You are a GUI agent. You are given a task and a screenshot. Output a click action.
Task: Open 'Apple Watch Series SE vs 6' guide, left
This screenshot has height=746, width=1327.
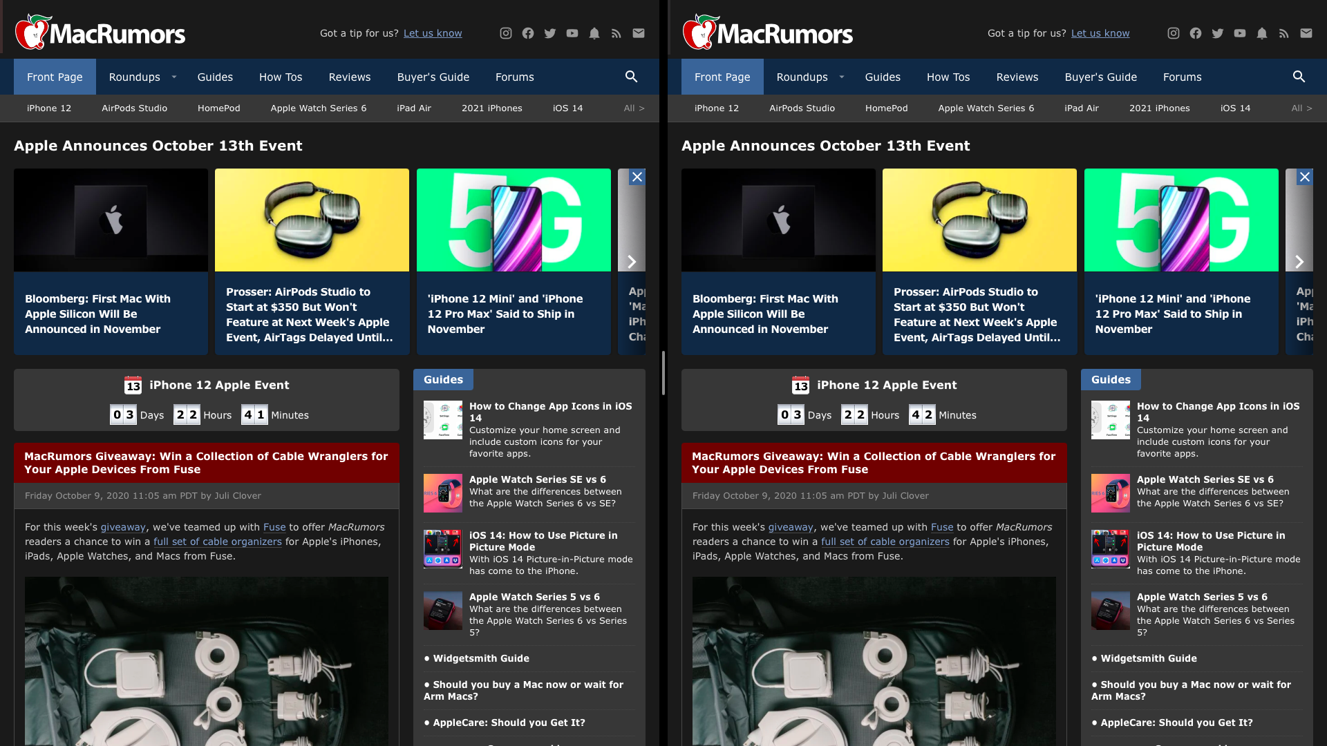point(538,479)
